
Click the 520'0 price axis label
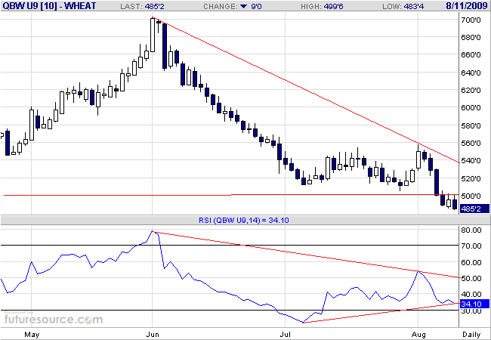(x=471, y=179)
